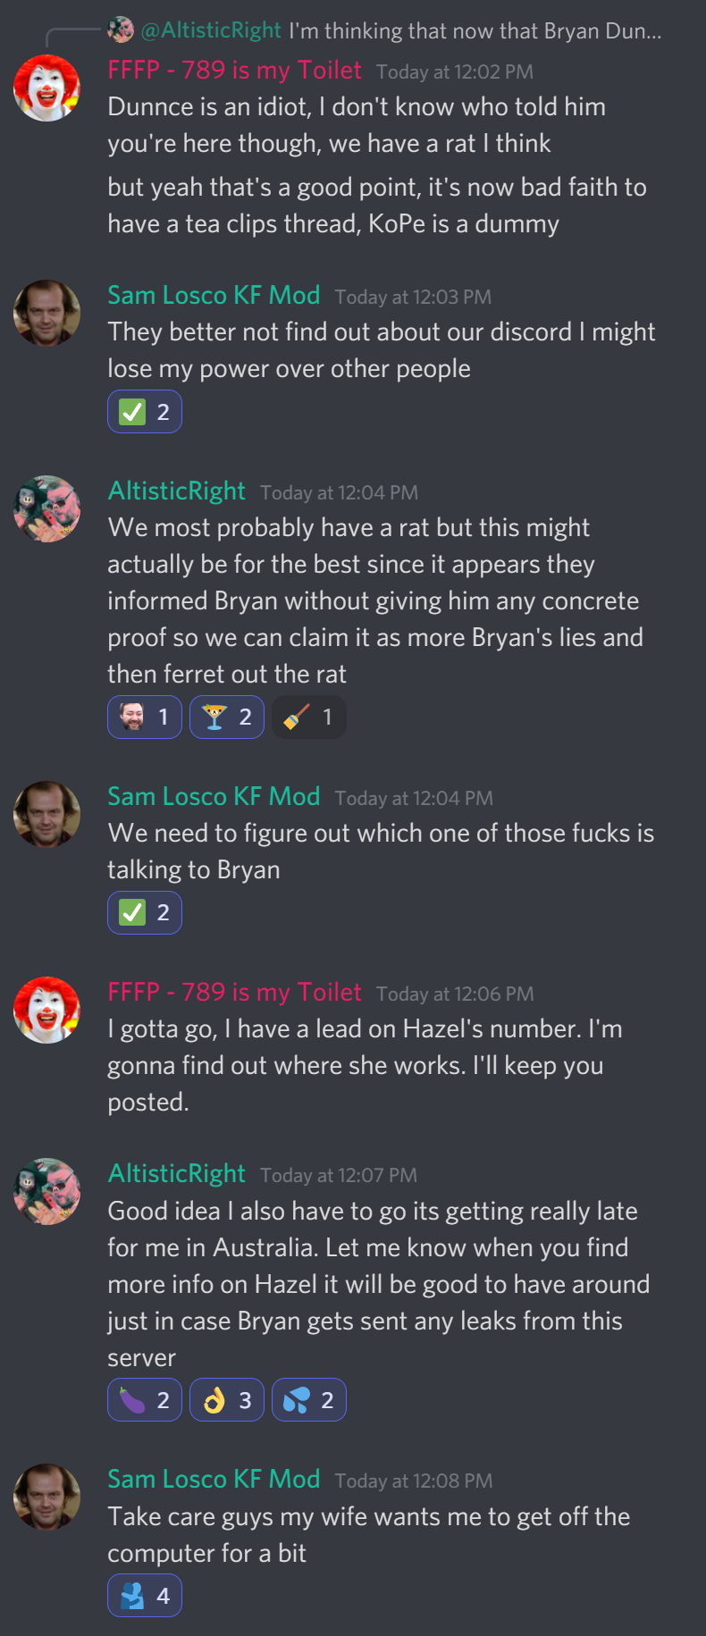
Task: Click the broom emoji reaction
Action: (309, 717)
